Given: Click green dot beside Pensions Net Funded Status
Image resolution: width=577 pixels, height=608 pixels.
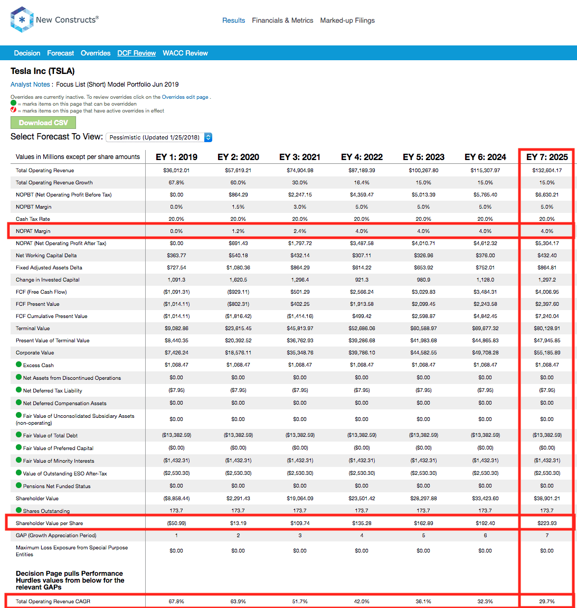Looking at the screenshot, I should [x=18, y=485].
